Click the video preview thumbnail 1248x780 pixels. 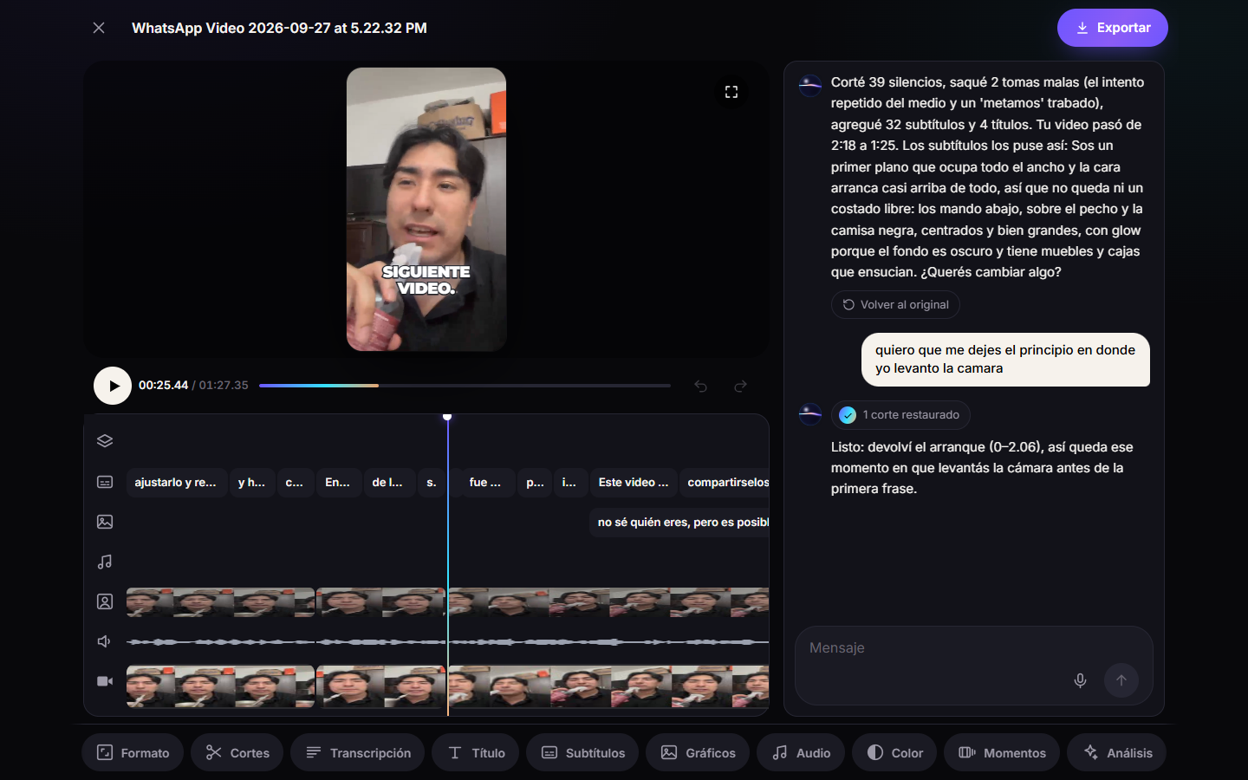click(x=426, y=209)
